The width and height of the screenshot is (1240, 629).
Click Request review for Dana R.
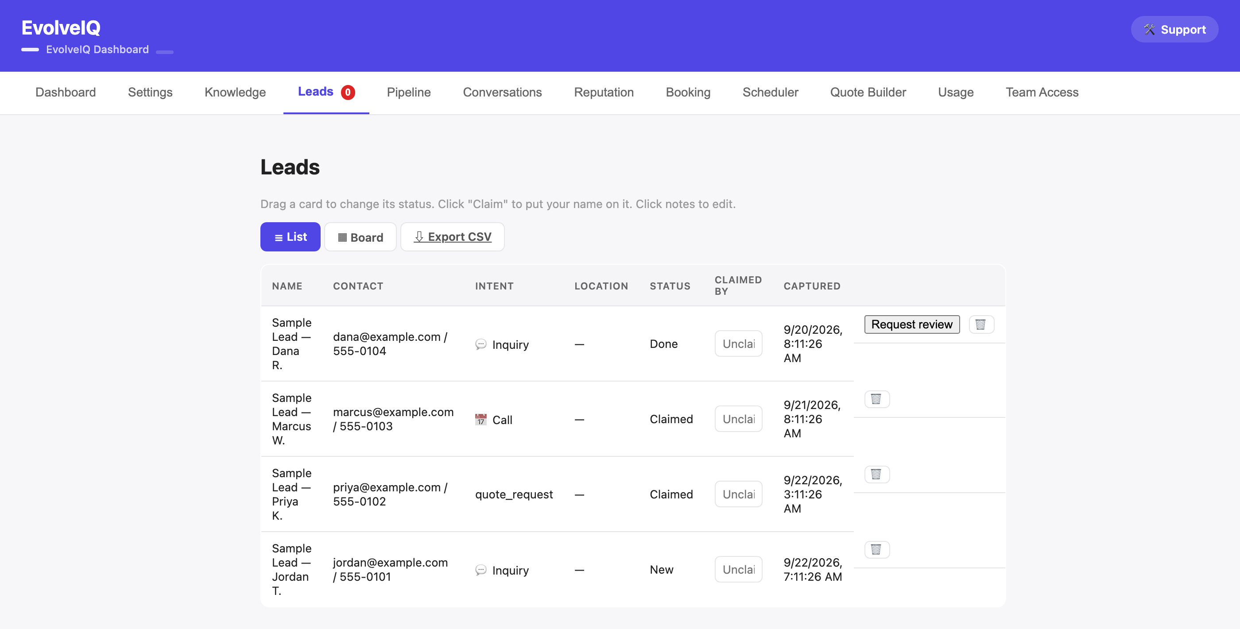coord(912,324)
